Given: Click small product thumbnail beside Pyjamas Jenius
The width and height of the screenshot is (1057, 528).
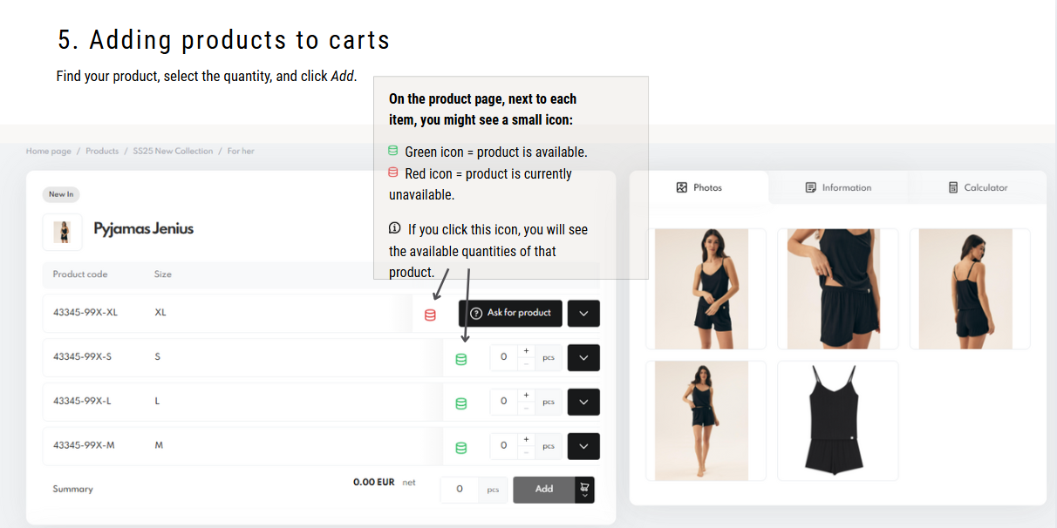Looking at the screenshot, I should pyautogui.click(x=63, y=232).
